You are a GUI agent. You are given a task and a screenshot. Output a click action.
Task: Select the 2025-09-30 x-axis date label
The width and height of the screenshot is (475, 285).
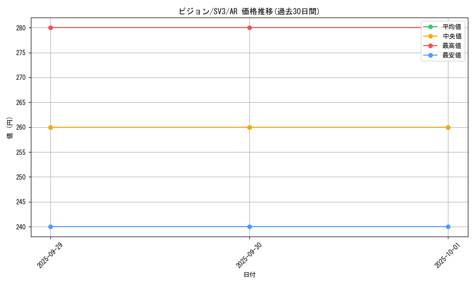click(249, 255)
